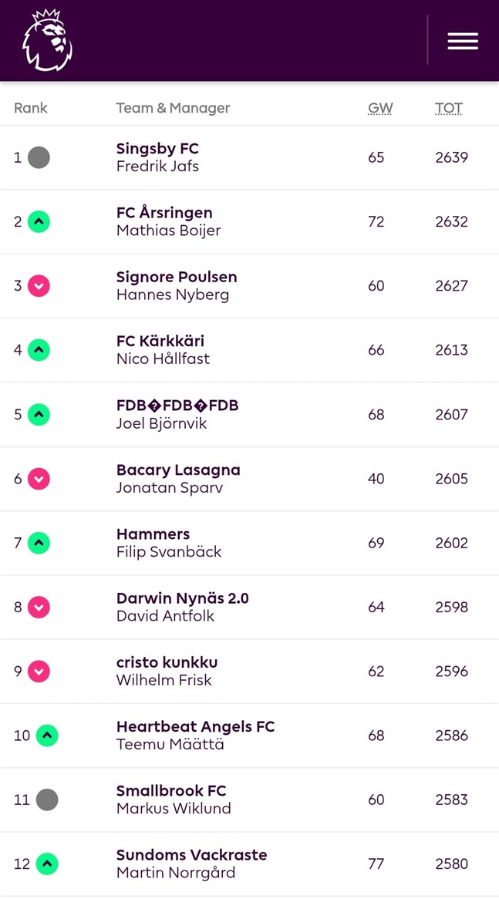Click Heartbeat Angels FC row
This screenshot has height=899, width=499.
click(x=195, y=726)
